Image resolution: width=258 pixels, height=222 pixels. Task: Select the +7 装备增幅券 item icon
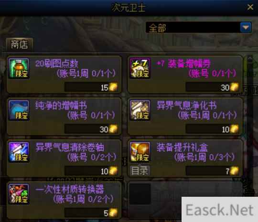pos(140,68)
